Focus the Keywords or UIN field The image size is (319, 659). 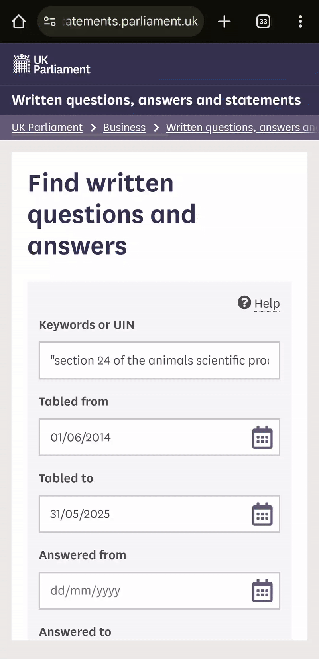159,361
